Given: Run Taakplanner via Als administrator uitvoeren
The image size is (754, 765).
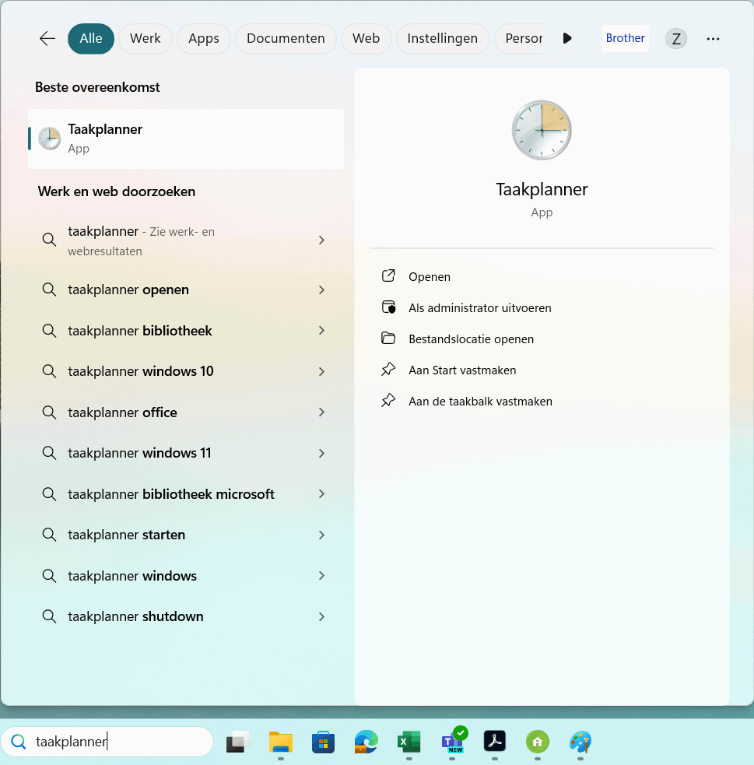Looking at the screenshot, I should [479, 308].
